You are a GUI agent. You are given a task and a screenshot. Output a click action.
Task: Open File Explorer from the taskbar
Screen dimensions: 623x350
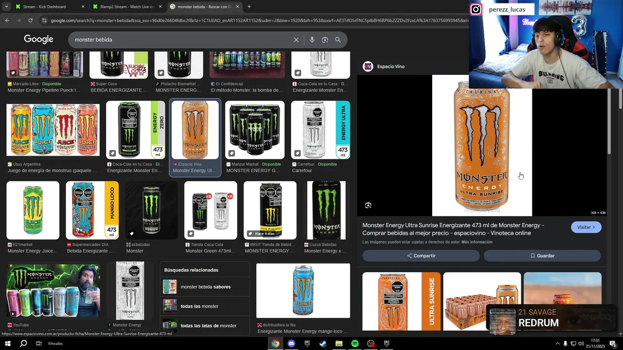point(339,343)
